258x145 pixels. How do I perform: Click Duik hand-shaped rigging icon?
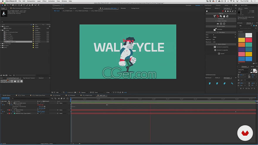pos(224,16)
